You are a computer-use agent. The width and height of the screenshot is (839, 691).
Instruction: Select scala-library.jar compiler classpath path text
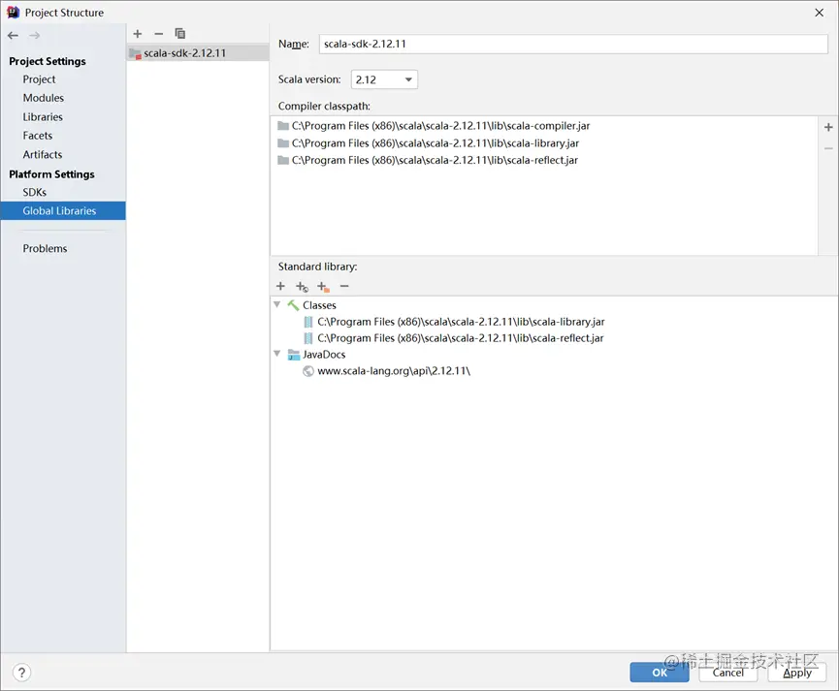[x=436, y=143]
